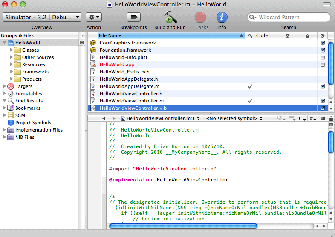This screenshot has height=237, width=335.
Task: Click the build hammer column header icon
Action: click(x=250, y=35)
